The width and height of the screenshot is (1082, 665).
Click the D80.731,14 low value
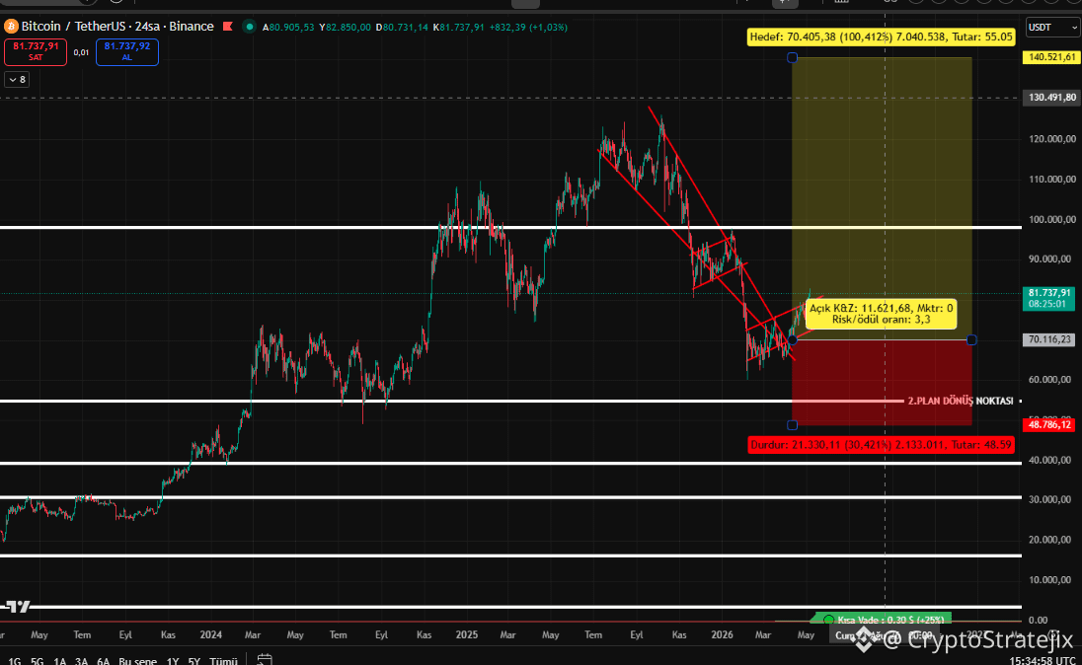402,28
